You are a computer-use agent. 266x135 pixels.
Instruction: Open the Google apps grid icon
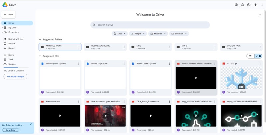click(x=262, y=5)
